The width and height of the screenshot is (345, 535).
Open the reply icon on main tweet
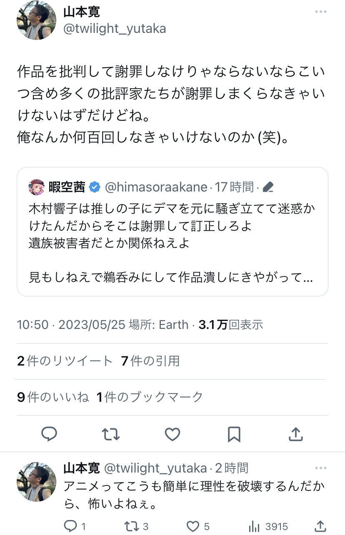pos(49,434)
